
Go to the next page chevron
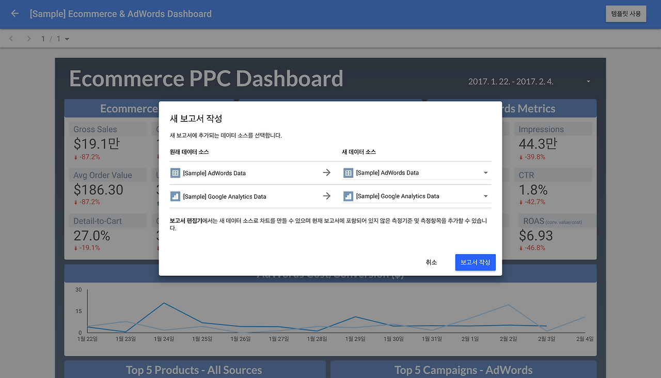[29, 39]
